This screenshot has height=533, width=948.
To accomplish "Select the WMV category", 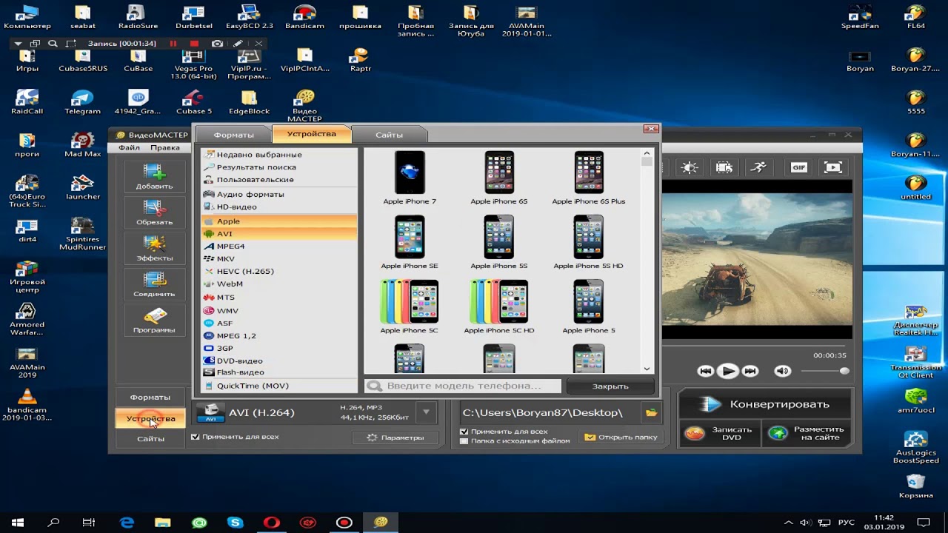I will [x=278, y=311].
